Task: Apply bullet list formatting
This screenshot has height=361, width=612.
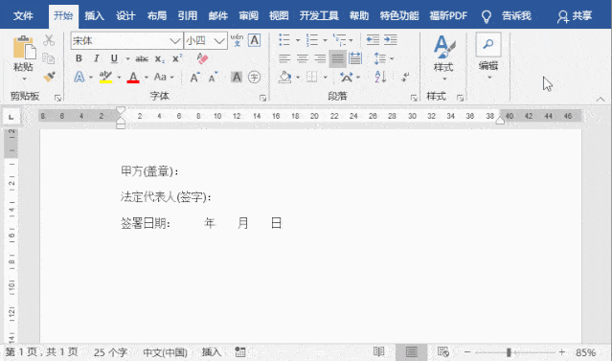Action: (284, 40)
